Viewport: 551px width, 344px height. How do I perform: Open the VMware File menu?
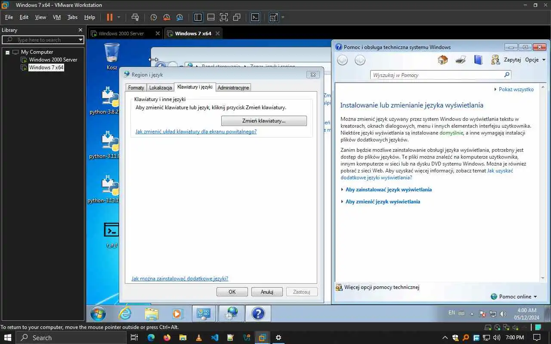click(x=9, y=17)
